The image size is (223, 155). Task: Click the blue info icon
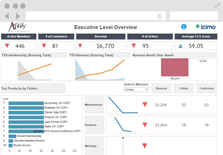click(183, 26)
